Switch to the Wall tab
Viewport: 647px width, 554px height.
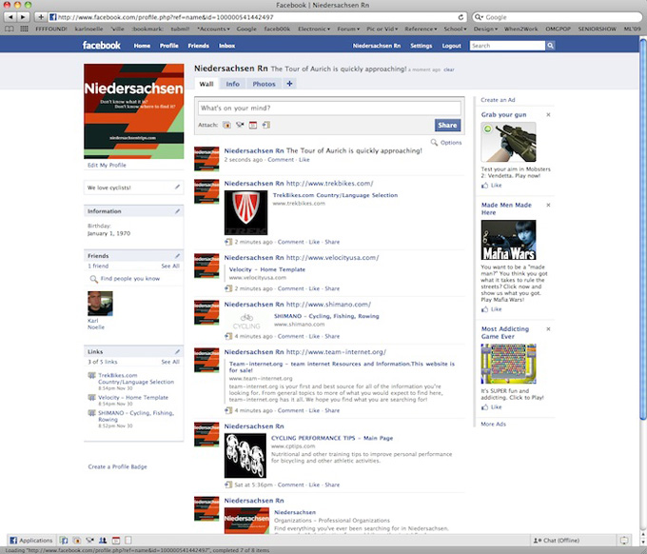206,84
